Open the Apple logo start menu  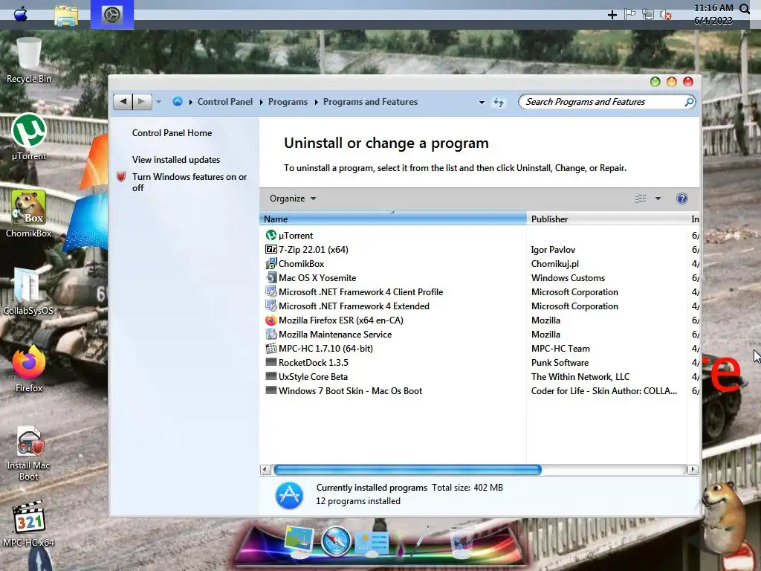click(x=20, y=14)
